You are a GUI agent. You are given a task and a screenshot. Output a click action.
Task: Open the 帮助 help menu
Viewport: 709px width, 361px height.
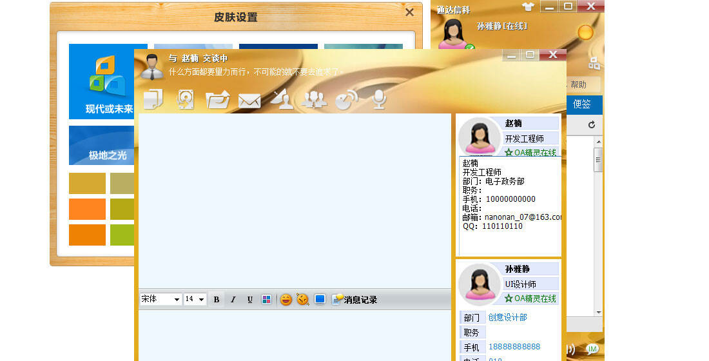click(578, 84)
